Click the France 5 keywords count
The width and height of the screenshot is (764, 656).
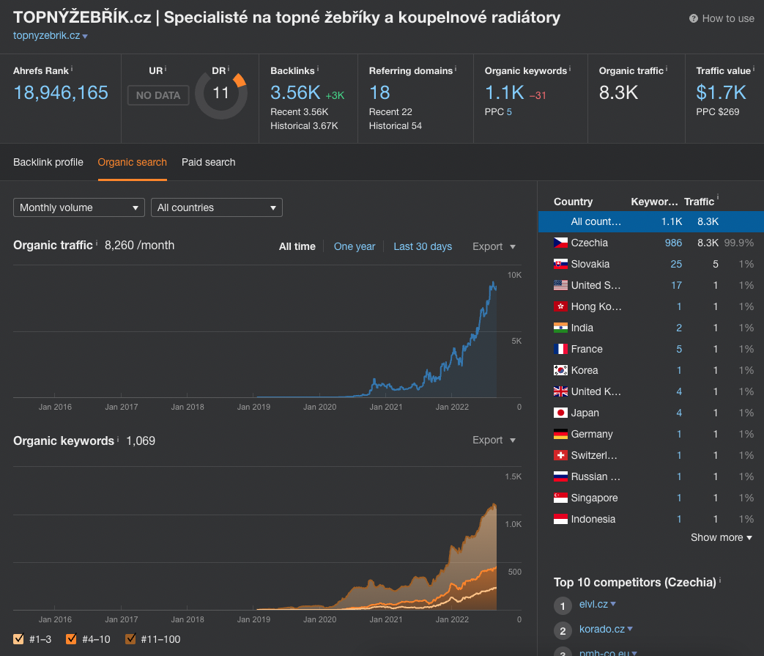click(x=679, y=349)
